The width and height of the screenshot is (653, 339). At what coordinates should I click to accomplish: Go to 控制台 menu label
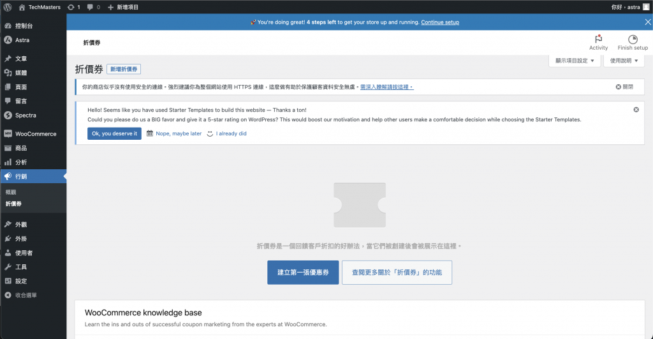click(24, 26)
